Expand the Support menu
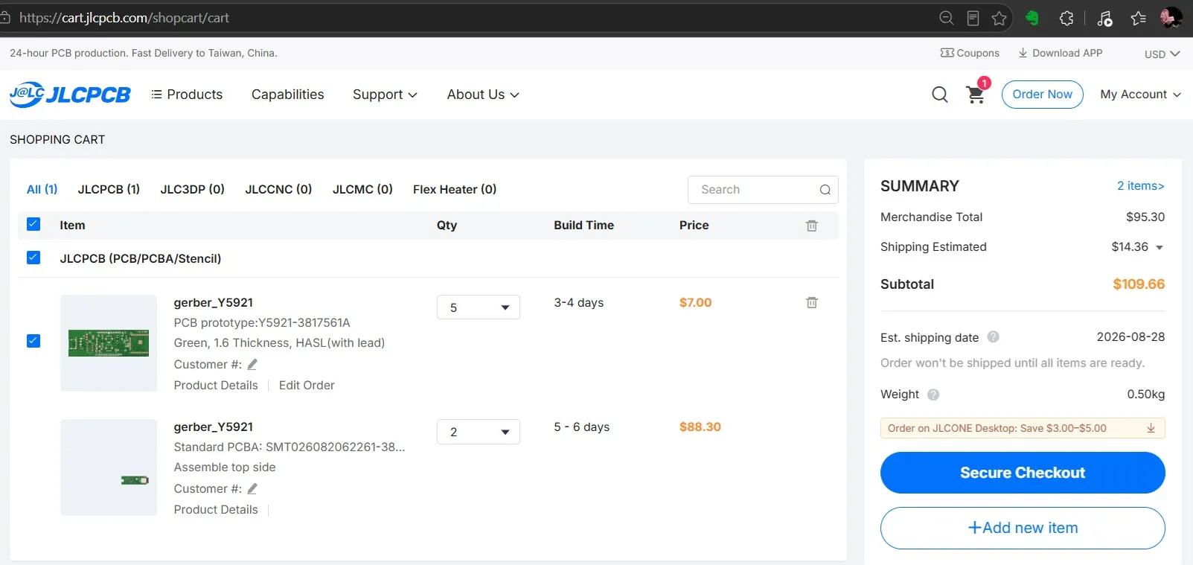1193x565 pixels. point(385,95)
